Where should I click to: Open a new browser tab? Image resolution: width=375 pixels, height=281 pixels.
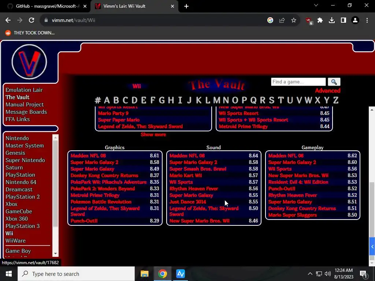pyautogui.click(x=186, y=6)
